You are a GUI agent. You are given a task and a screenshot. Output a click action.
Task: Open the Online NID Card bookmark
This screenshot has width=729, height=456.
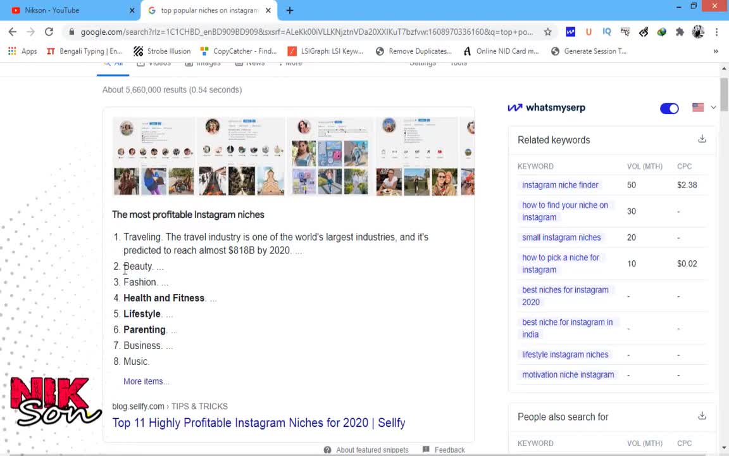coord(501,51)
